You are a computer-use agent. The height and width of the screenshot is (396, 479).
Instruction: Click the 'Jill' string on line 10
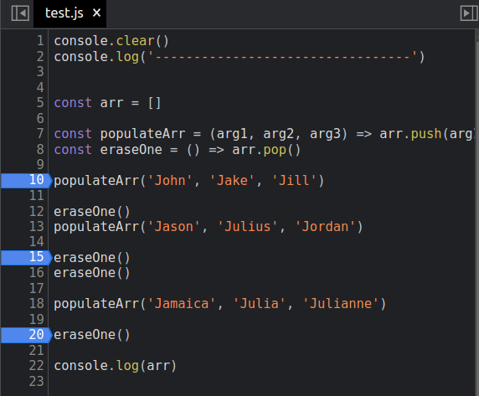point(294,181)
